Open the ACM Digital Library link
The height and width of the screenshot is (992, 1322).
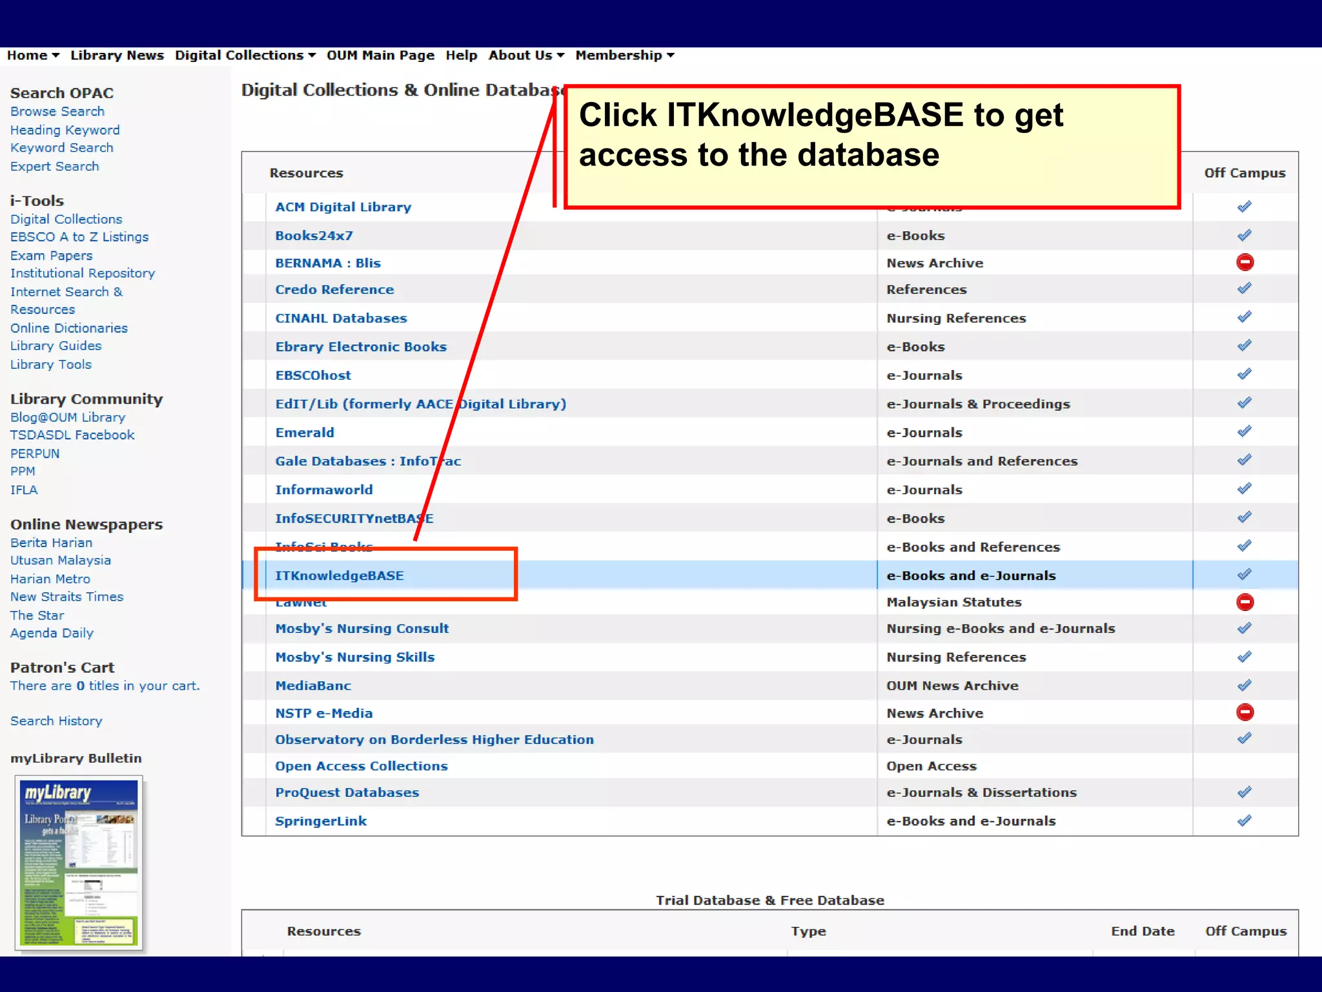343,207
